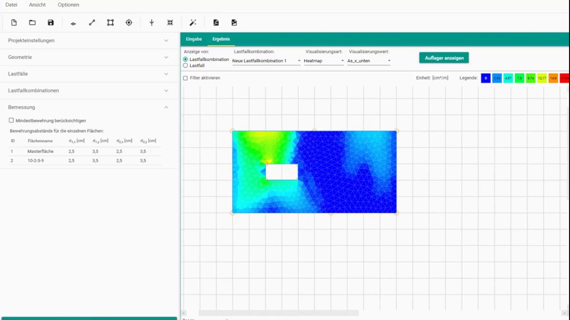Select the add point tool
Viewport: 570px width, 320px height.
[x=73, y=23]
